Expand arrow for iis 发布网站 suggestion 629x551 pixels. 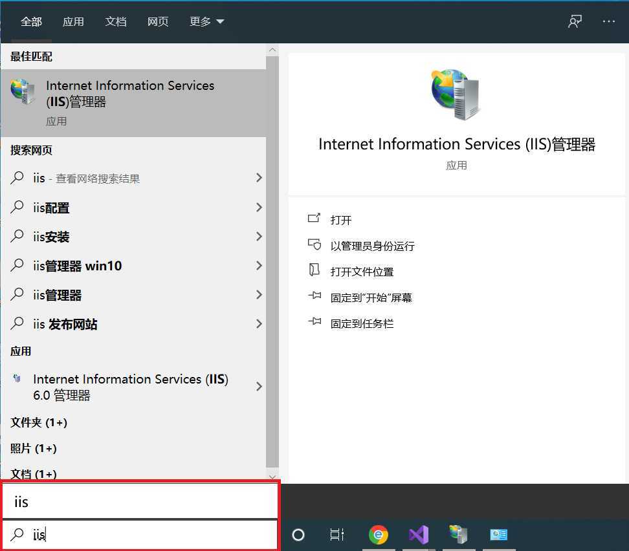pos(259,323)
